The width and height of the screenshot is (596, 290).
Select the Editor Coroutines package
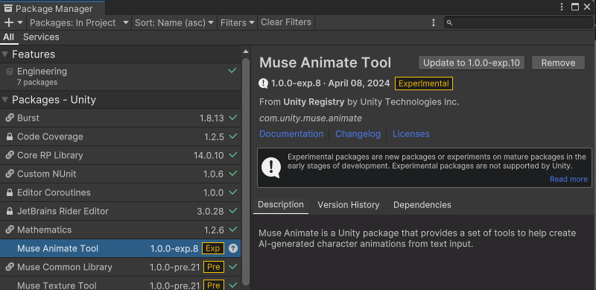tap(120, 192)
